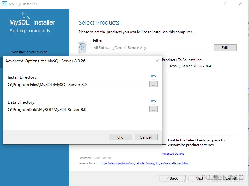Cancel the Advanced Options dialog
This screenshot has width=249, height=186.
(146, 137)
